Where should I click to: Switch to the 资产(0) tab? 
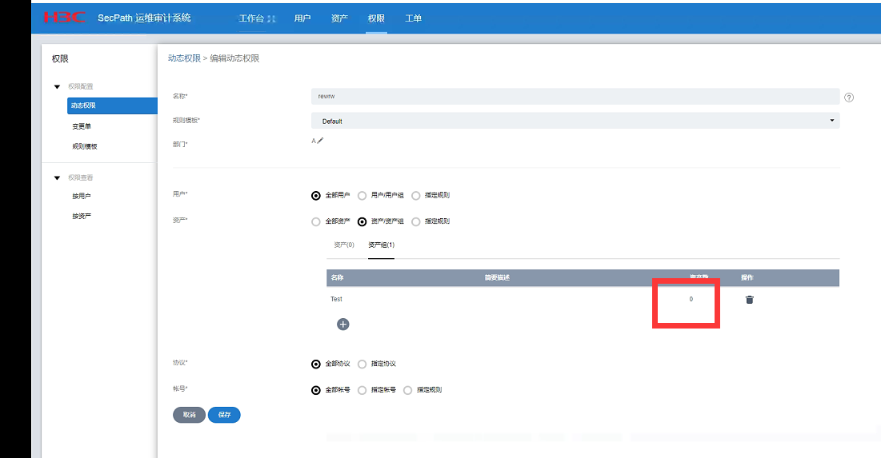tap(344, 245)
